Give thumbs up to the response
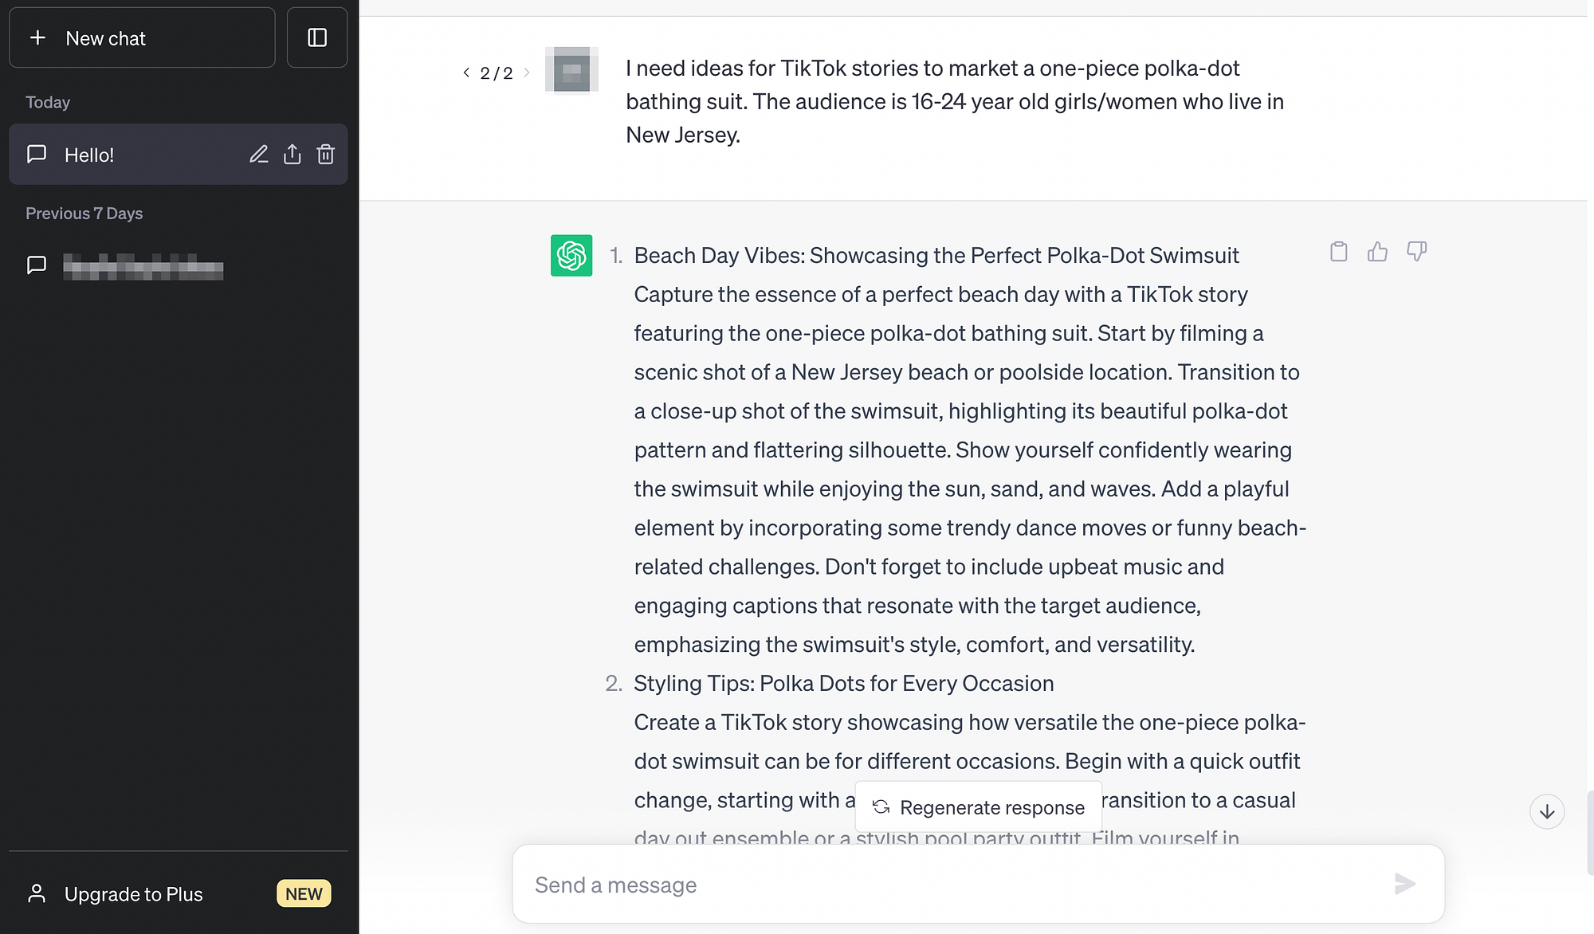 (1377, 252)
